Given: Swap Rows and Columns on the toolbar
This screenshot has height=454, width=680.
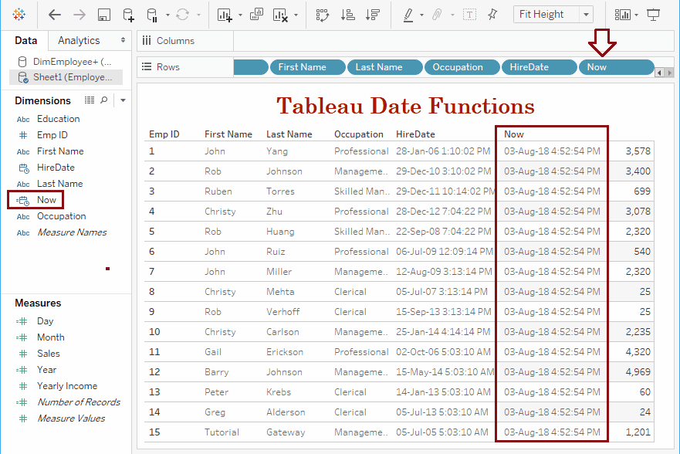Looking at the screenshot, I should tap(321, 14).
